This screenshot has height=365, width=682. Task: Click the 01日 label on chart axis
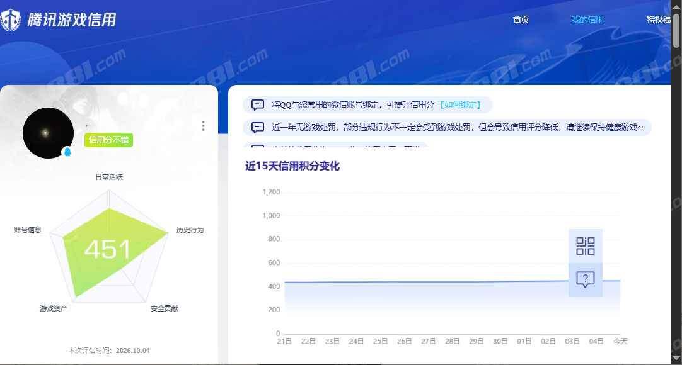click(x=524, y=341)
